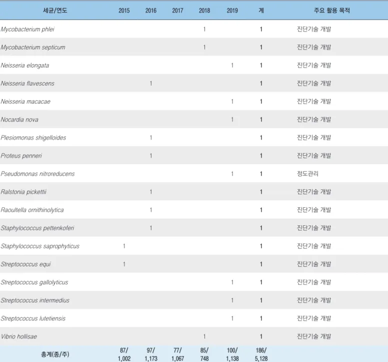Click 진단기술 개발 in Mycobacterium phlei row

314,29
